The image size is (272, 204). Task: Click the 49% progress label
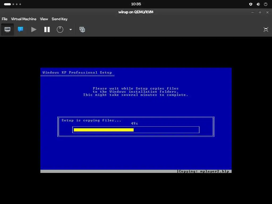134,124
